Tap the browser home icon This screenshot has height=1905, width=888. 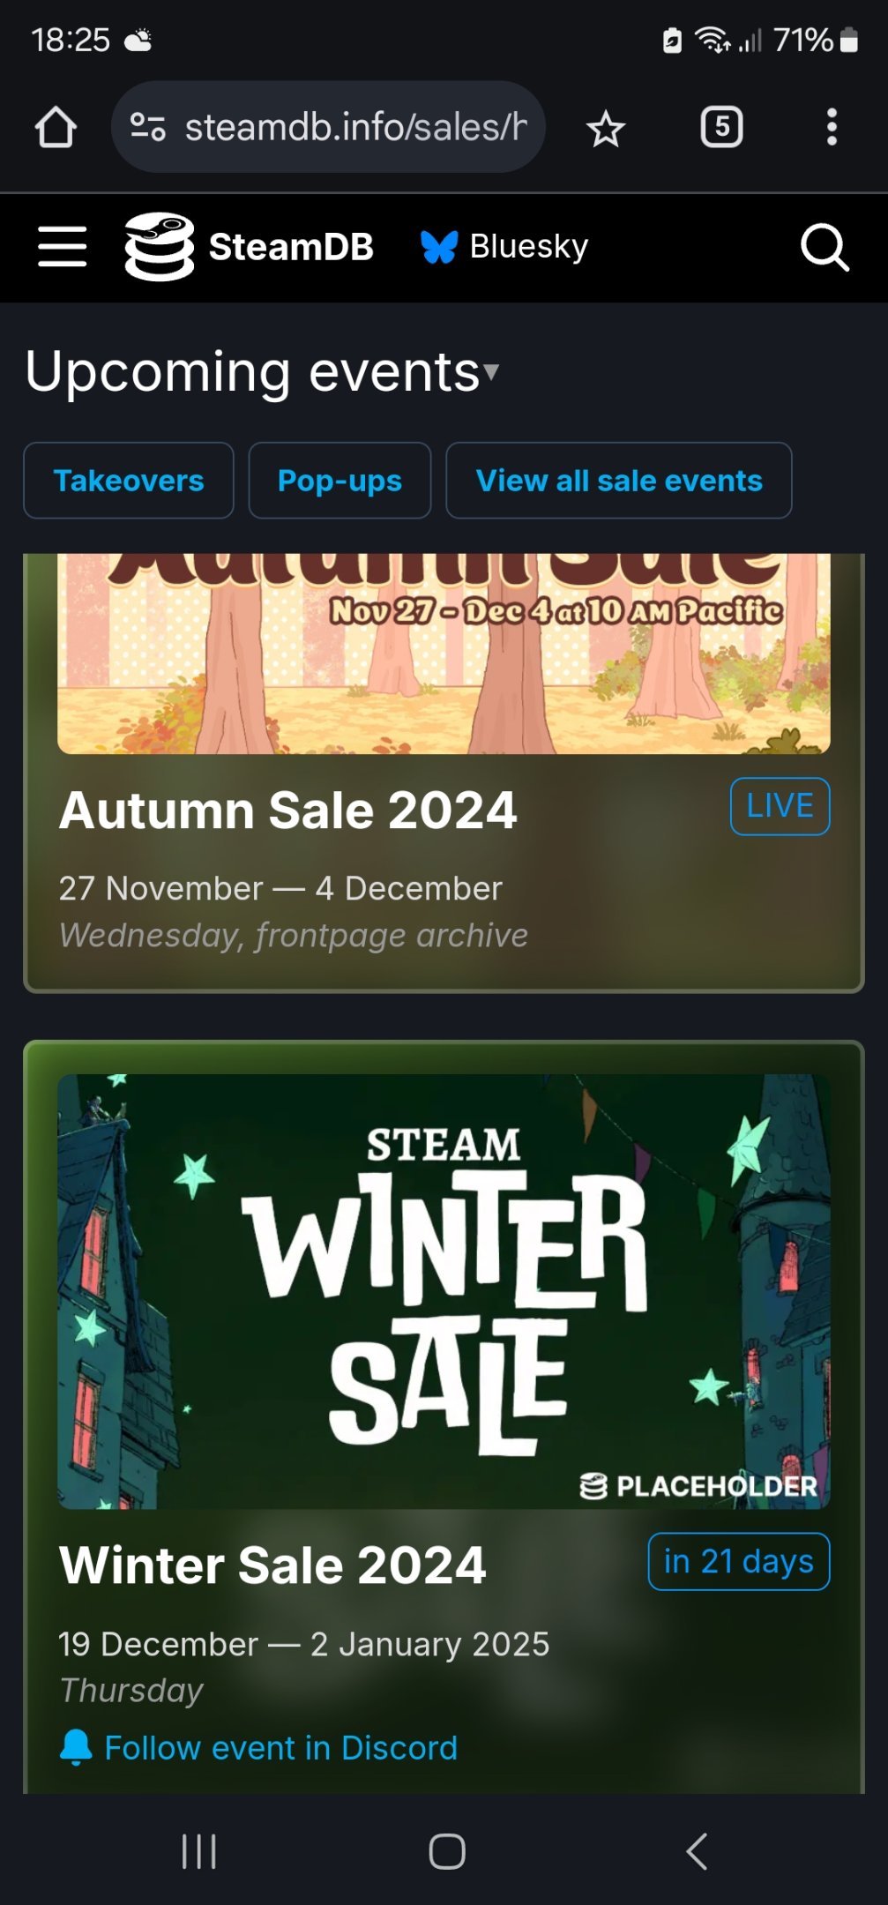coord(56,127)
